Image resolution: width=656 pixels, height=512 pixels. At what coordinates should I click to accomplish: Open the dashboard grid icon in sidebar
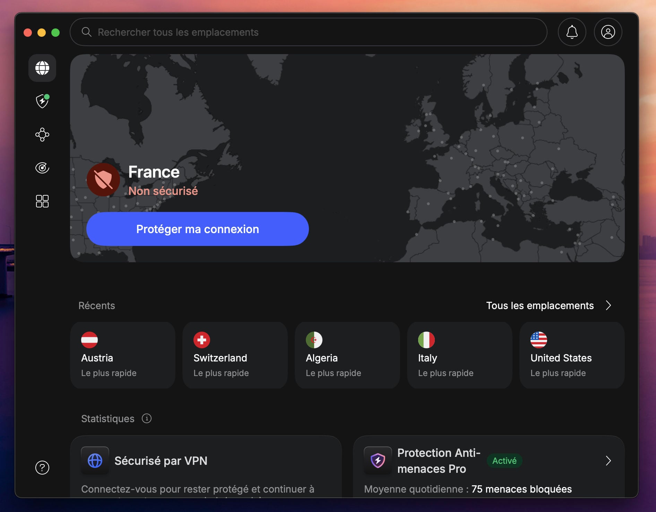click(x=42, y=201)
